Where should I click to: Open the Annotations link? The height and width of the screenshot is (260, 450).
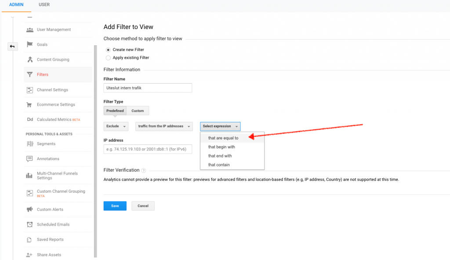click(x=48, y=159)
